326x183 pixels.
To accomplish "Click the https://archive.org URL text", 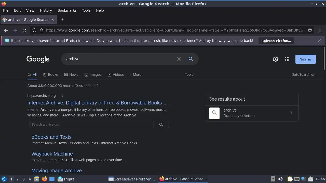I will coord(42,96).
